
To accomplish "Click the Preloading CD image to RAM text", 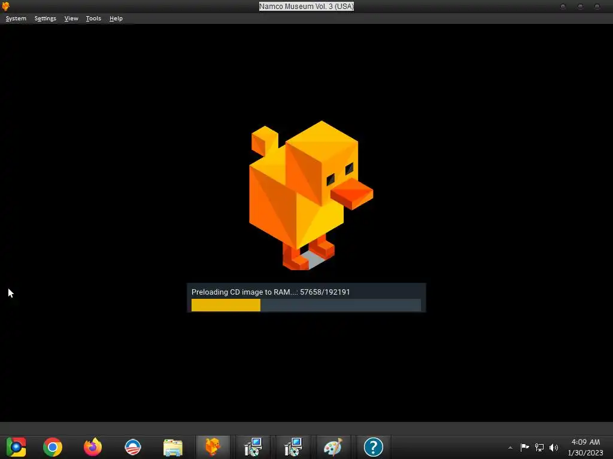I will (x=271, y=292).
